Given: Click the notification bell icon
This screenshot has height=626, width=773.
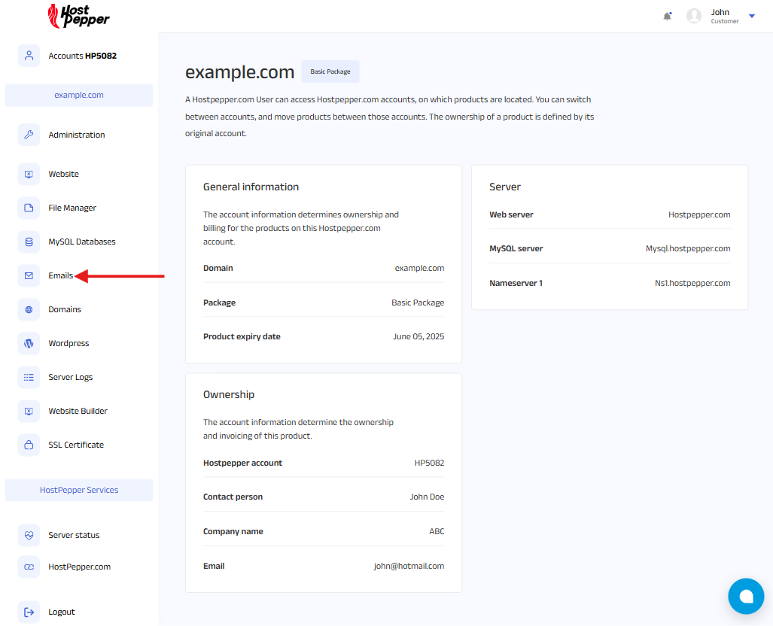Looking at the screenshot, I should [667, 16].
